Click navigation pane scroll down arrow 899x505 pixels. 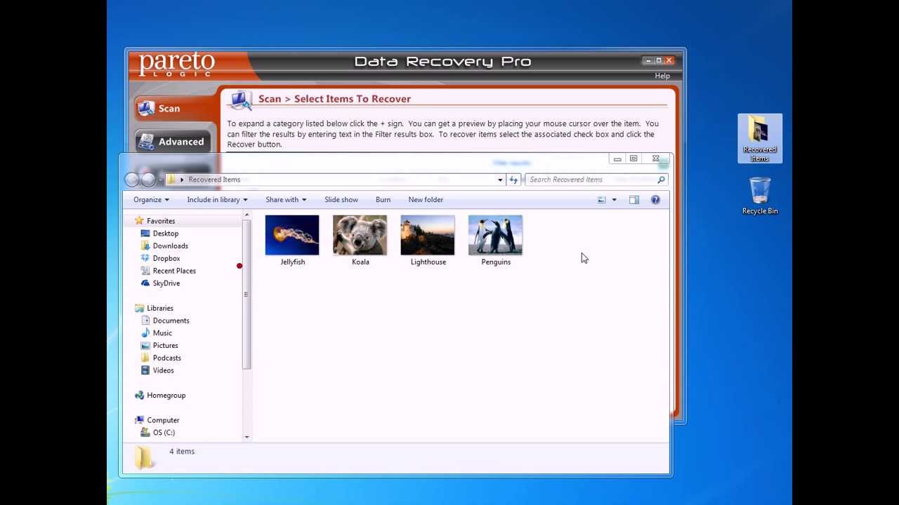(247, 437)
